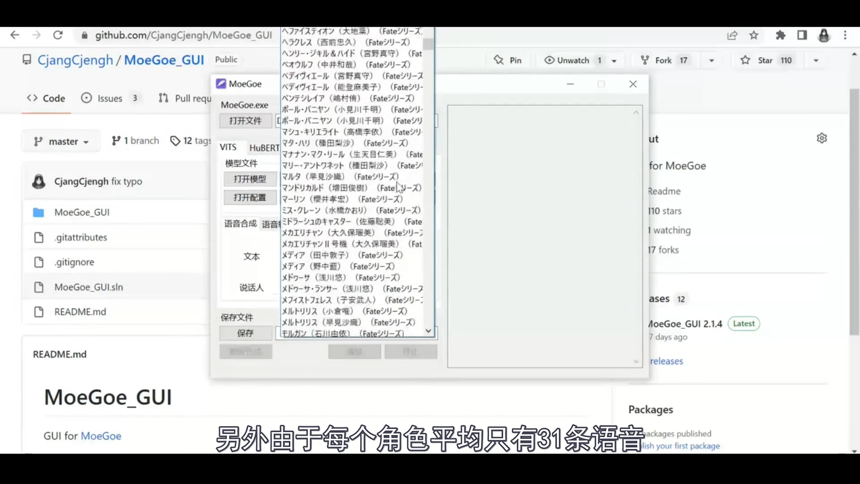Bookmark this page with the star icon
This screenshot has height=484, width=860.
point(754,35)
